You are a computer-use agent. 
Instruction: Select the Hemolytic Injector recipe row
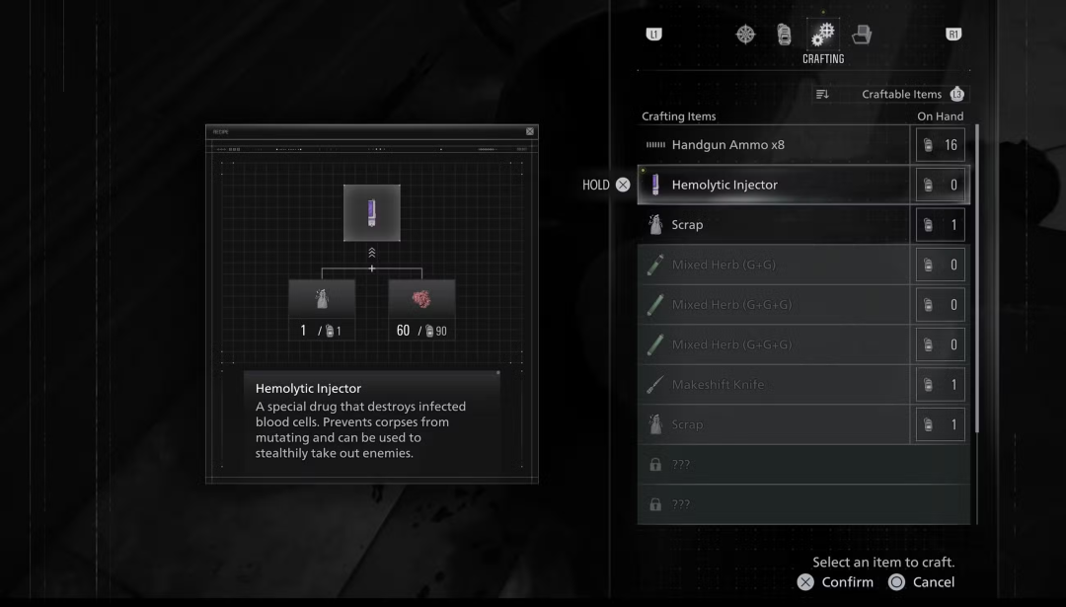click(x=775, y=185)
